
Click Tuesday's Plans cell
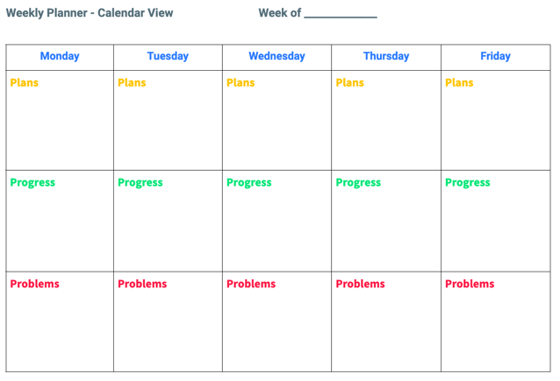tap(168, 120)
